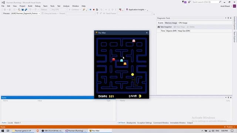Open the Process selection dropdown
The height and width of the screenshot is (133, 237).
tap(39, 14)
